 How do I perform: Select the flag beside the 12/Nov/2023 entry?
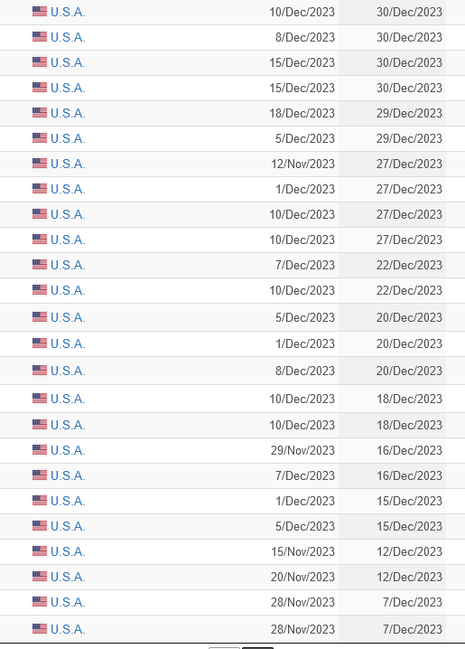[x=40, y=163]
